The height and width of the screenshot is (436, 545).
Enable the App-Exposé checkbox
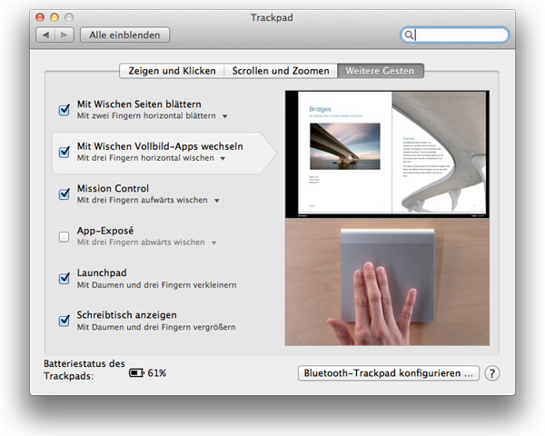coord(64,236)
